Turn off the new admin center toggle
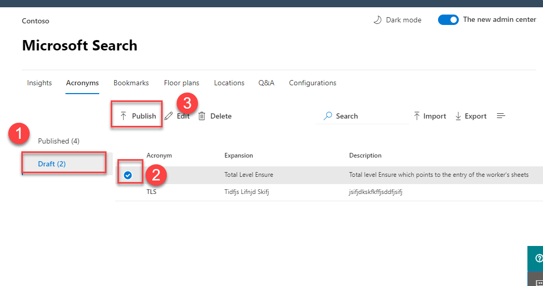This screenshot has height=286, width=543. pyautogui.click(x=448, y=20)
